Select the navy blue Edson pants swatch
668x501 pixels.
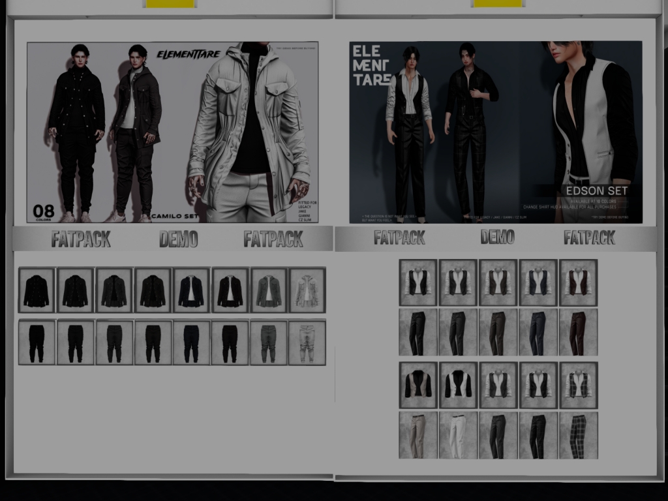click(x=538, y=333)
